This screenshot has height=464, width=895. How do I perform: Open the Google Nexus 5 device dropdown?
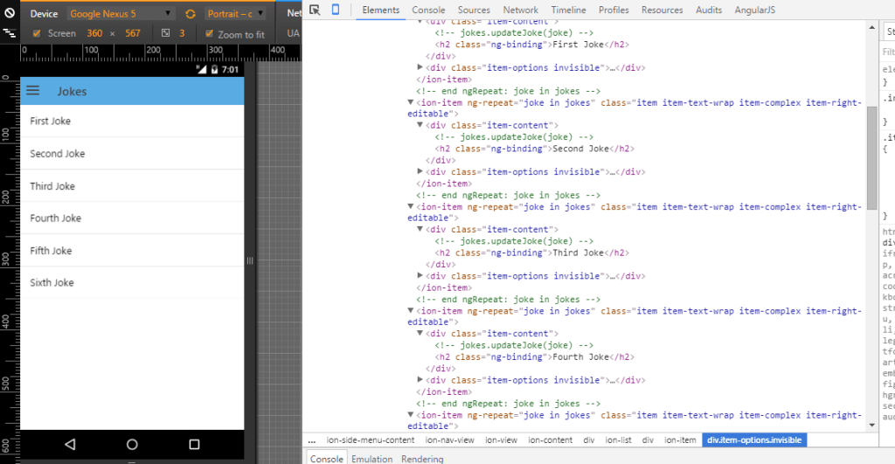(121, 14)
